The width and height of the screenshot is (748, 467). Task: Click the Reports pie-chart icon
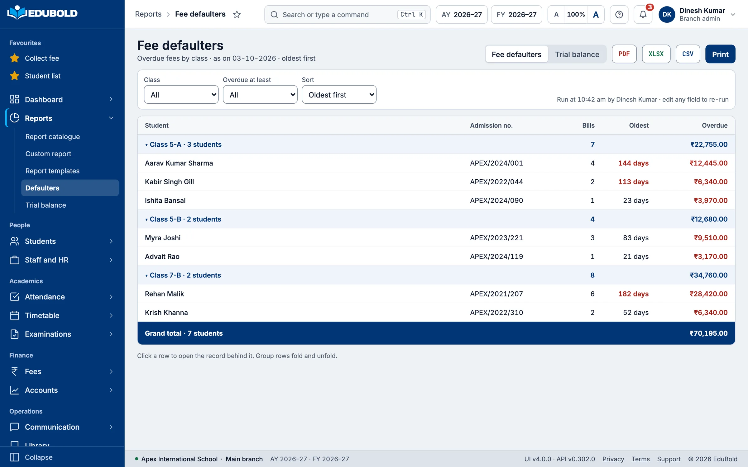(x=14, y=118)
